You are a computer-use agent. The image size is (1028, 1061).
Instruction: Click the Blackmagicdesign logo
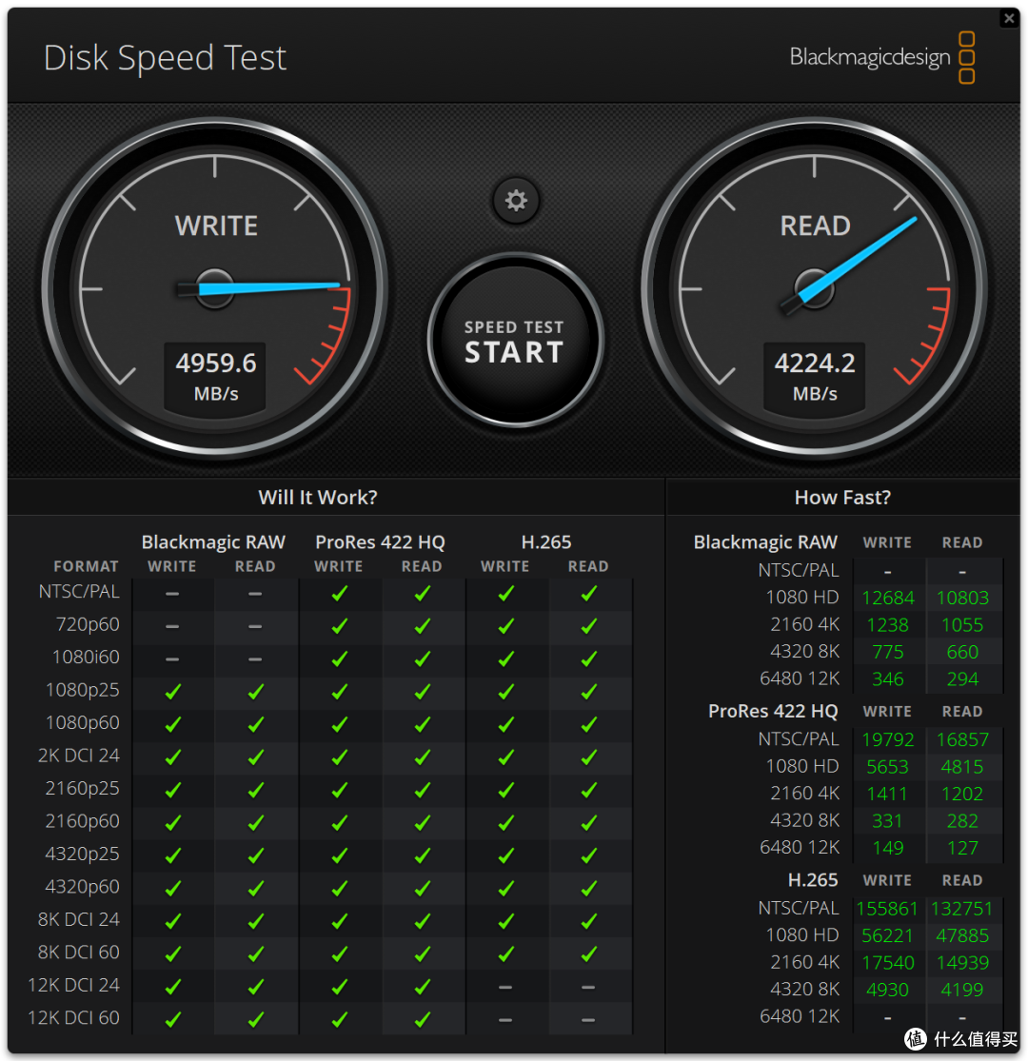point(881,57)
